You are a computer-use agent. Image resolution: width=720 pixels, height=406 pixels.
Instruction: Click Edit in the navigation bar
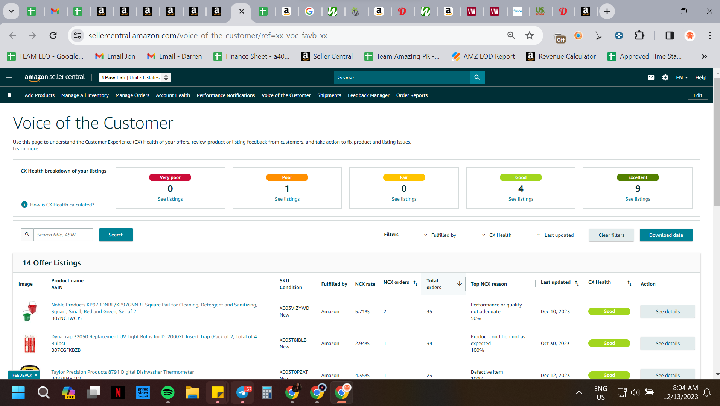pyautogui.click(x=698, y=95)
